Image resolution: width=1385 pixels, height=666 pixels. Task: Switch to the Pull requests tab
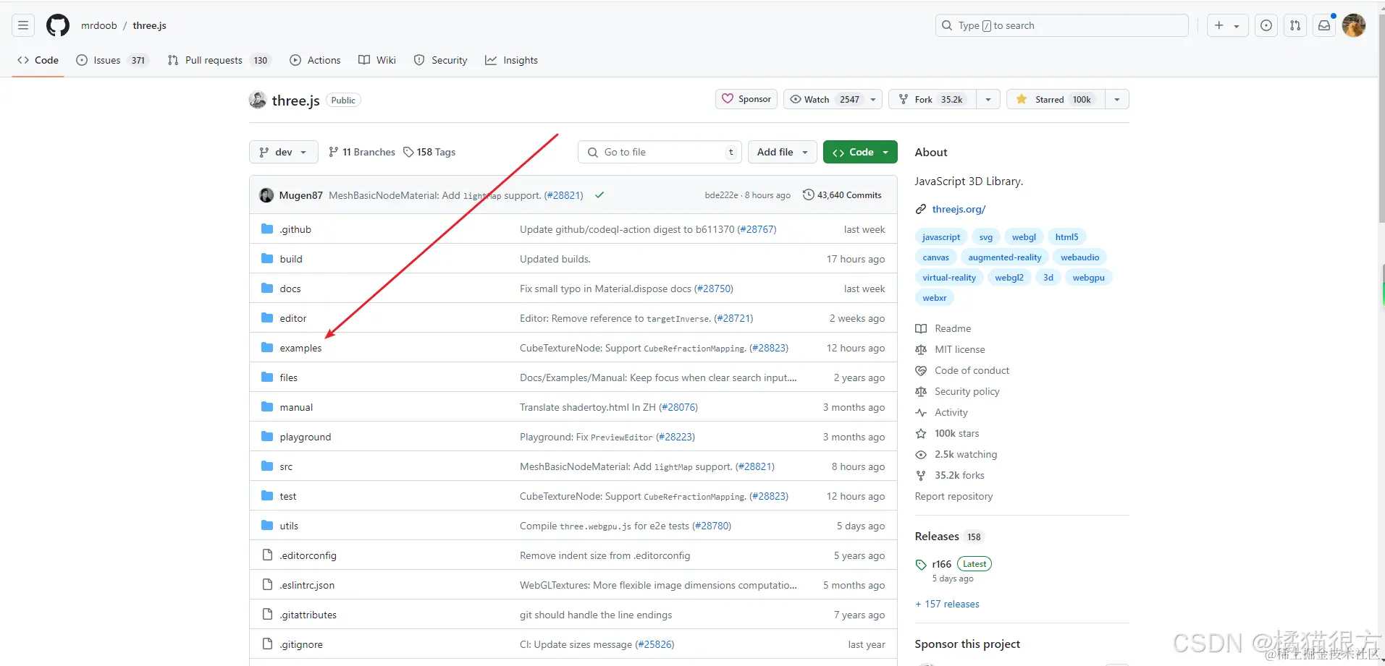(219, 60)
